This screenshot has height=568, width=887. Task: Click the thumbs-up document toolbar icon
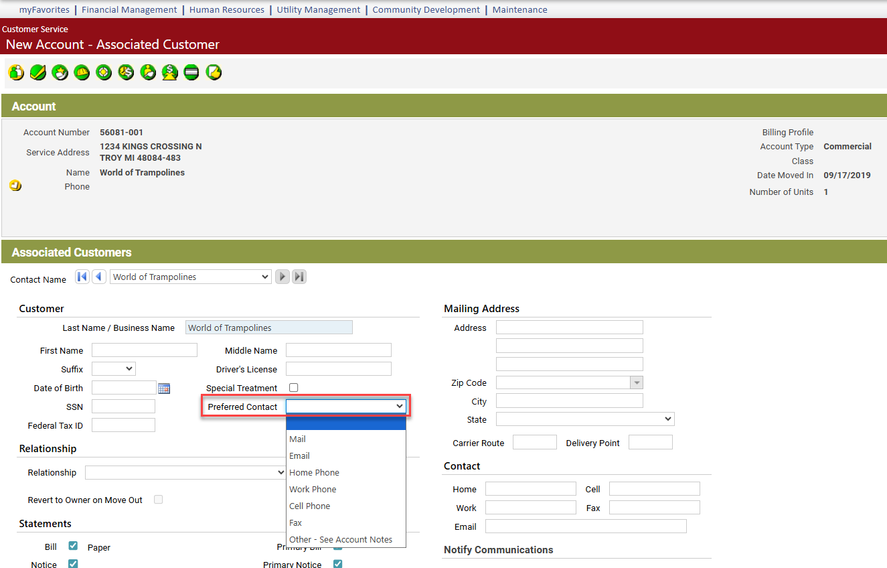click(214, 72)
